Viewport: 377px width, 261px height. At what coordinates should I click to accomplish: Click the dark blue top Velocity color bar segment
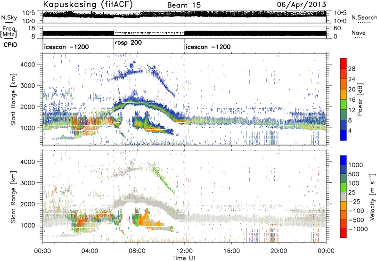pyautogui.click(x=344, y=160)
